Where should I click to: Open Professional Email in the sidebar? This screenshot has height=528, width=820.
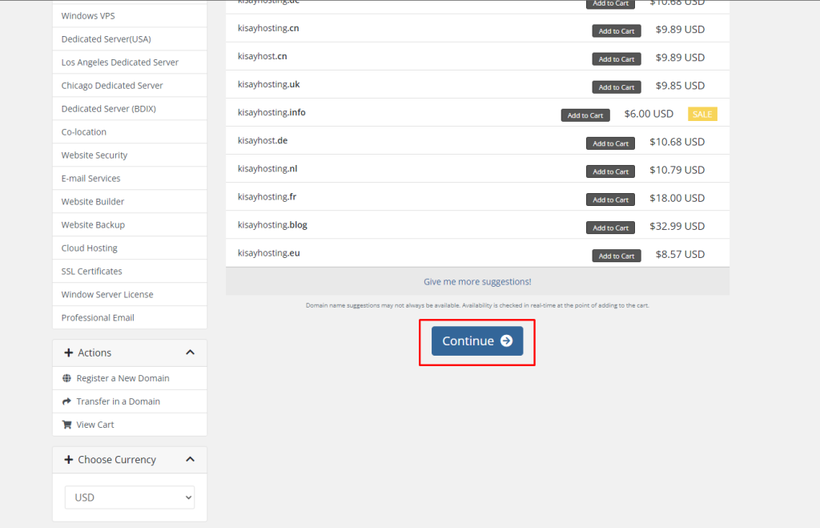coord(98,318)
